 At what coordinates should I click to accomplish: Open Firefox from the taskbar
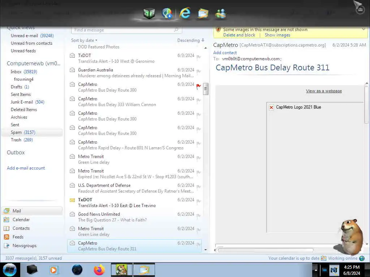tap(99, 270)
